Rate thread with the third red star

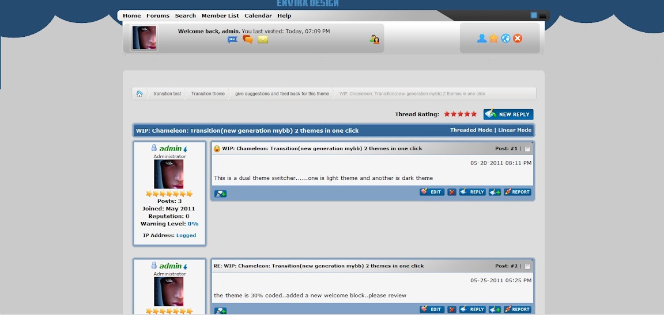[461, 114]
